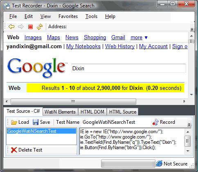Select GoogleWatiNSearchTest in the test list
This screenshot has height=172, width=198.
(x=41, y=131)
